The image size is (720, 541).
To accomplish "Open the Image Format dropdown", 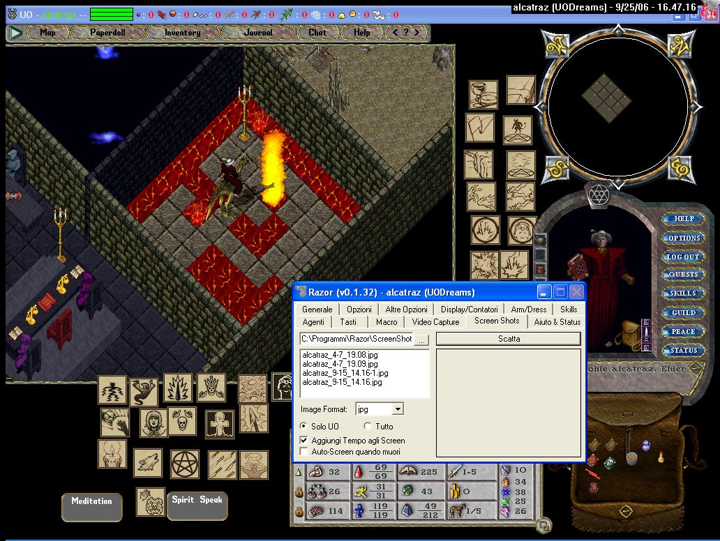I will click(x=398, y=409).
